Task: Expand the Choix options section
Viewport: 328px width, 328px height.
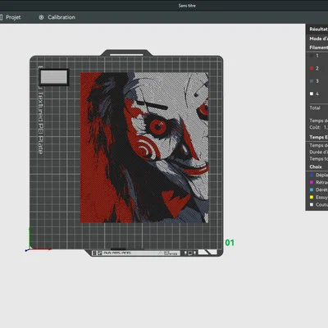Action: [x=316, y=166]
